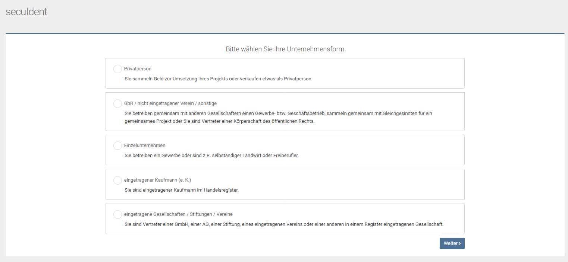Choose the GbR / nicht eingetragener Verein radio button

point(117,103)
